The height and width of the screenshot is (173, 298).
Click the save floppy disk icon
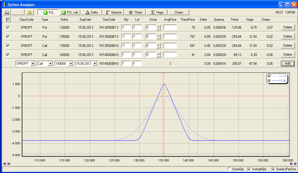coord(7,12)
